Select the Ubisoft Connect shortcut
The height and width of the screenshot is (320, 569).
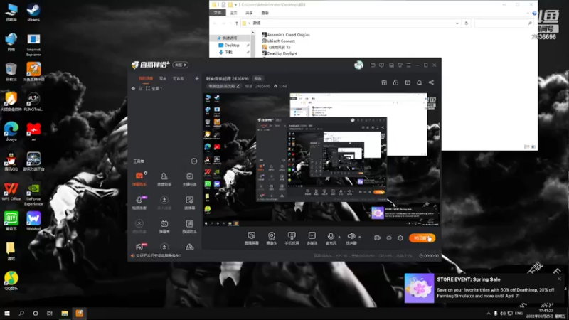(x=278, y=41)
